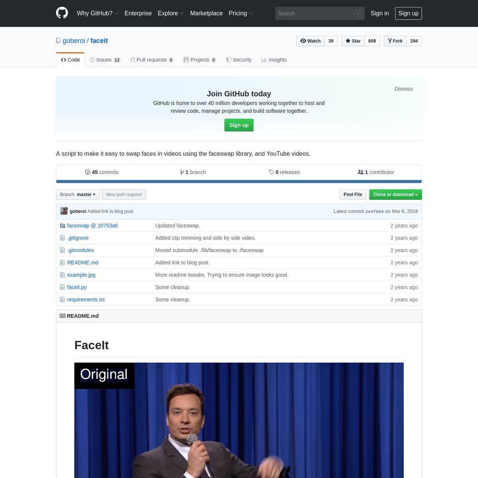
Task: Select the Code tab
Action: (70, 60)
